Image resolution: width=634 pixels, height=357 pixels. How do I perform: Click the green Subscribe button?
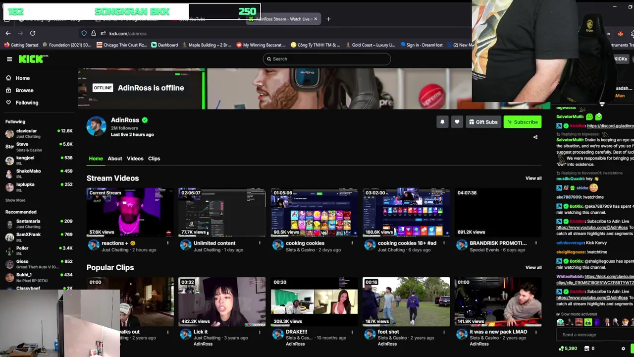(522, 122)
